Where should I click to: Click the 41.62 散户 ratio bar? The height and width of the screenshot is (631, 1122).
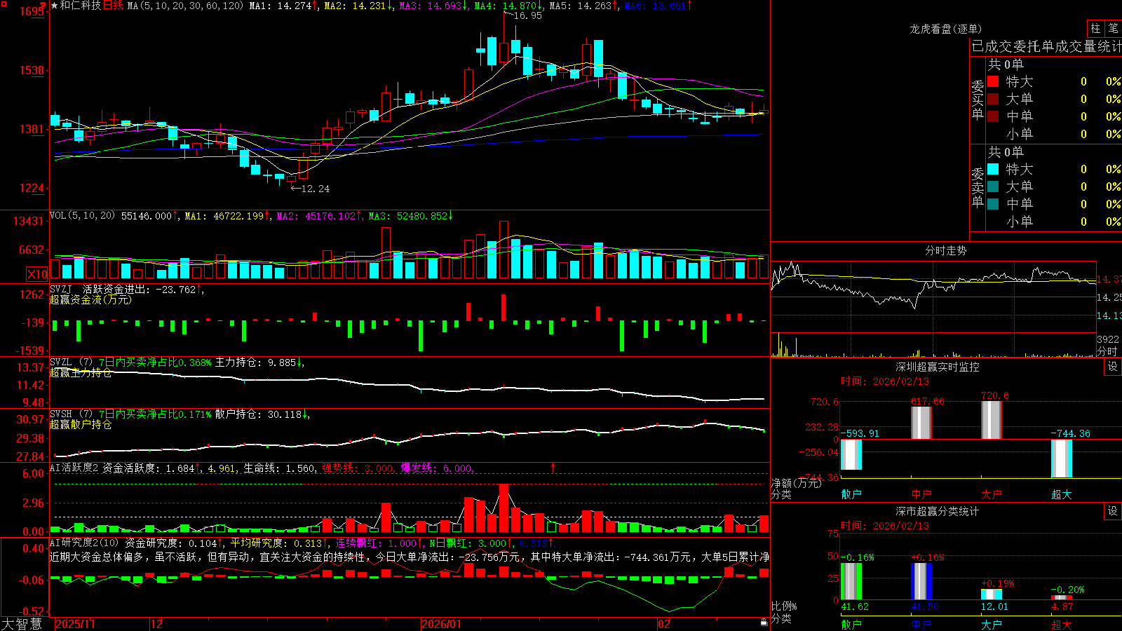(x=851, y=581)
